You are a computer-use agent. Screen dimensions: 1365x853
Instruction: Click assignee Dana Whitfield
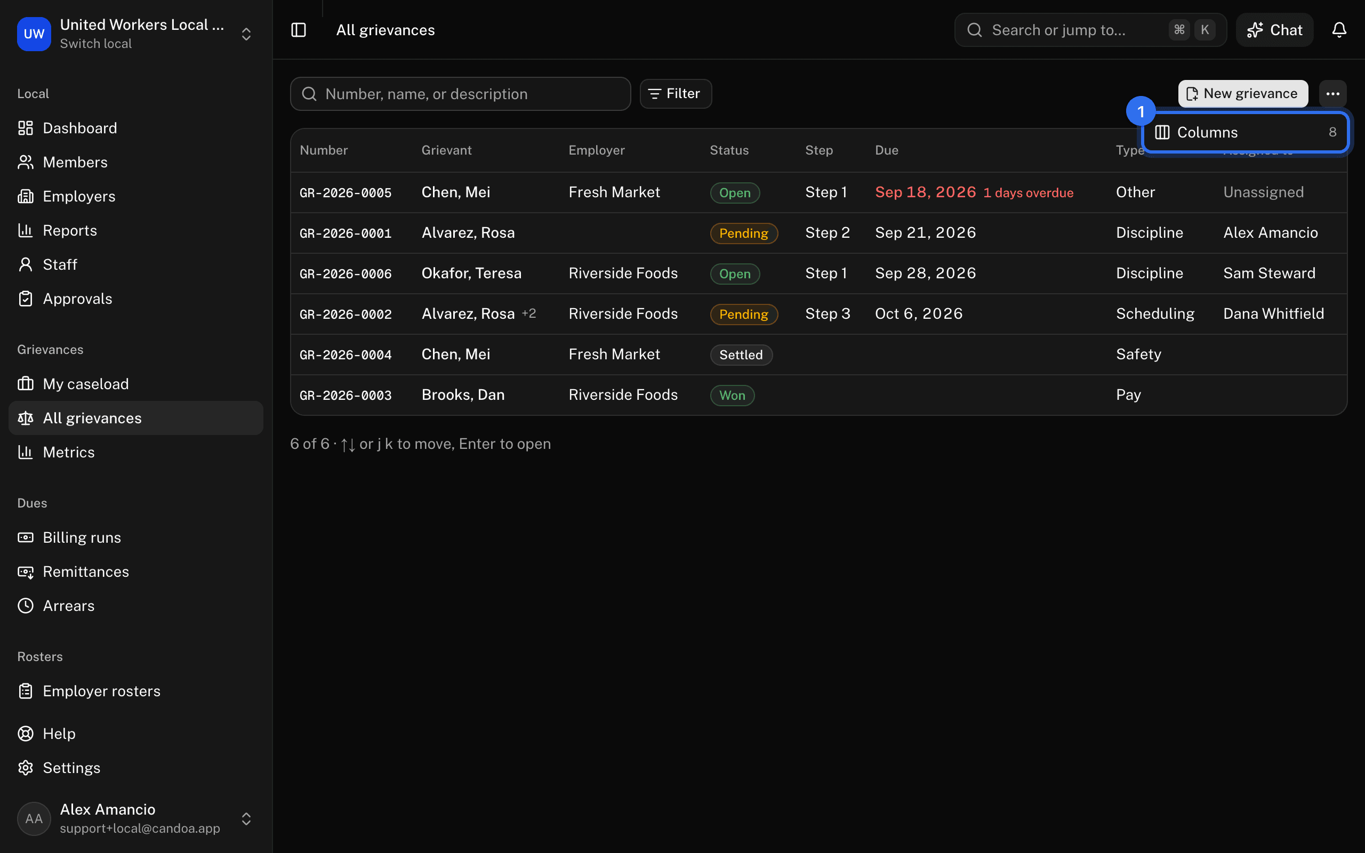point(1273,313)
